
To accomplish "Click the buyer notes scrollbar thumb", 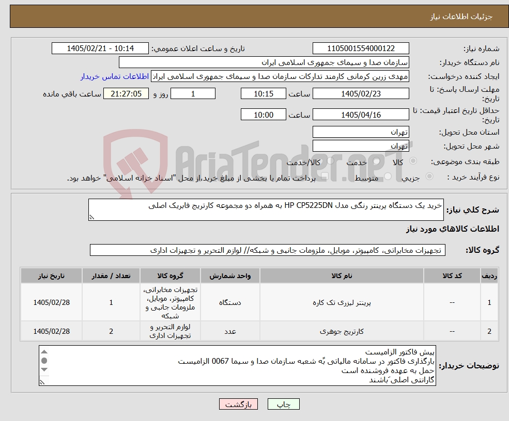I will [44, 361].
